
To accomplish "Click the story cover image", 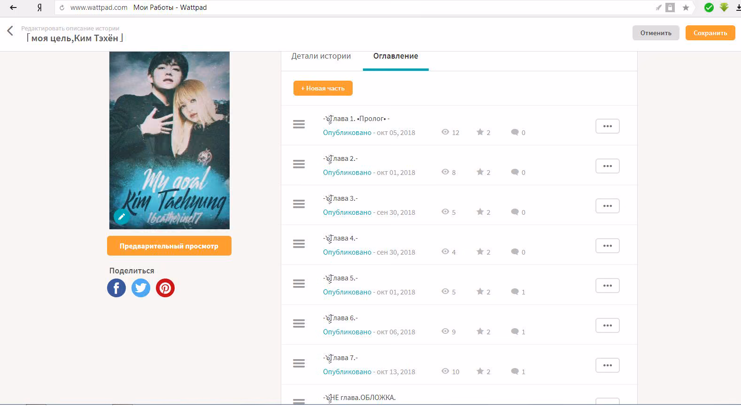I will pos(170,140).
